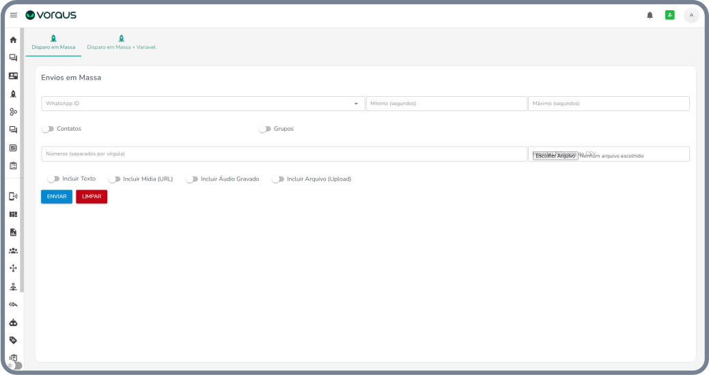Screen dimensions: 709x375
Task: Click the Mínimo (segundos) input field
Action: point(446,104)
